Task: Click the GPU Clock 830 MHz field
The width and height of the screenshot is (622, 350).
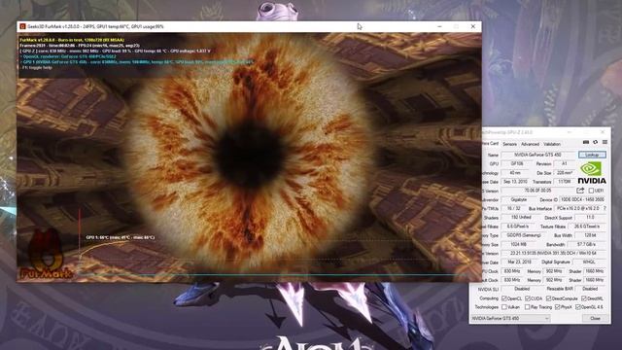Action: 512,271
